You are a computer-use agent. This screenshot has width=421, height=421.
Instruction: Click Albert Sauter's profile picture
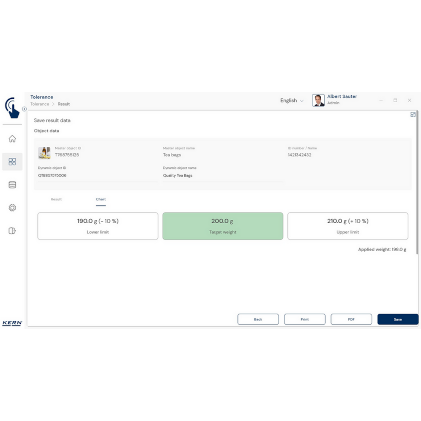click(x=318, y=100)
